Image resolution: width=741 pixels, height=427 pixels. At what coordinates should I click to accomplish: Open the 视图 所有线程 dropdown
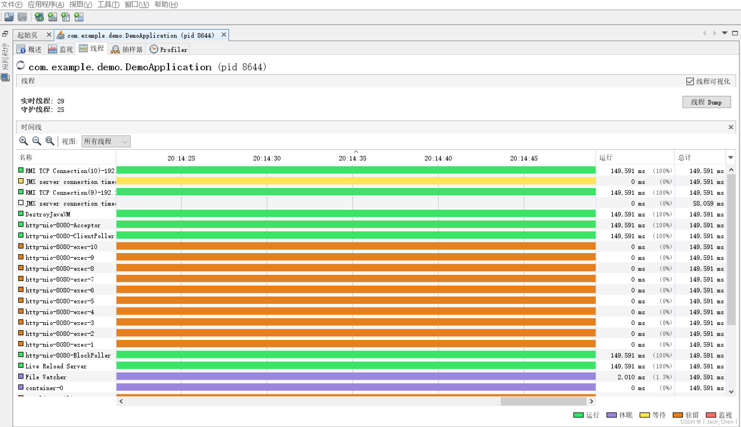[x=106, y=141]
